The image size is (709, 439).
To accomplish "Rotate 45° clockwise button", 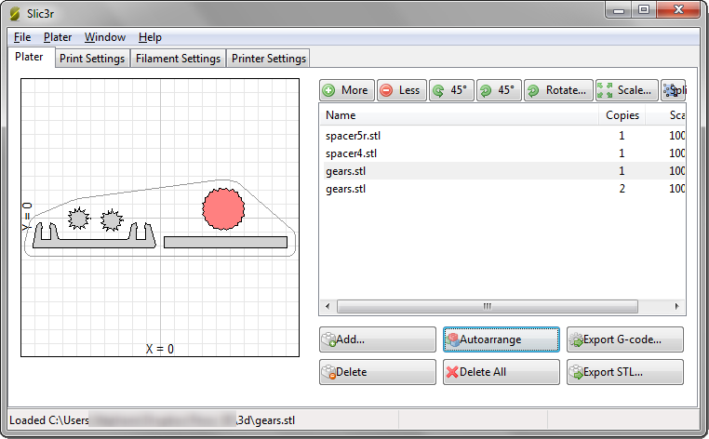I will click(499, 90).
